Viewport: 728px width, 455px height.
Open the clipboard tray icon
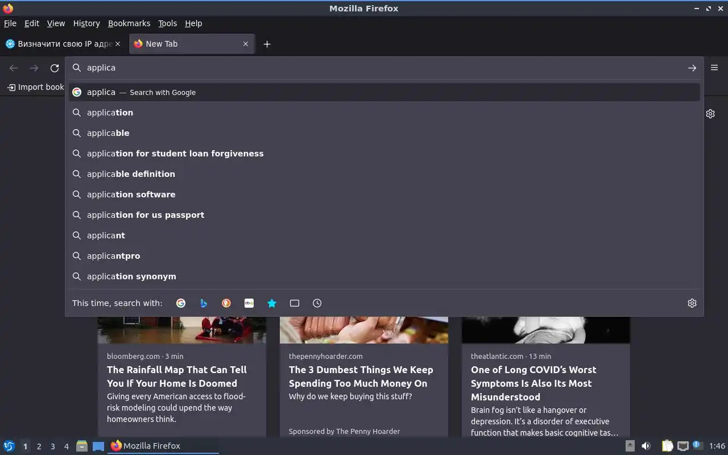pyautogui.click(x=667, y=446)
